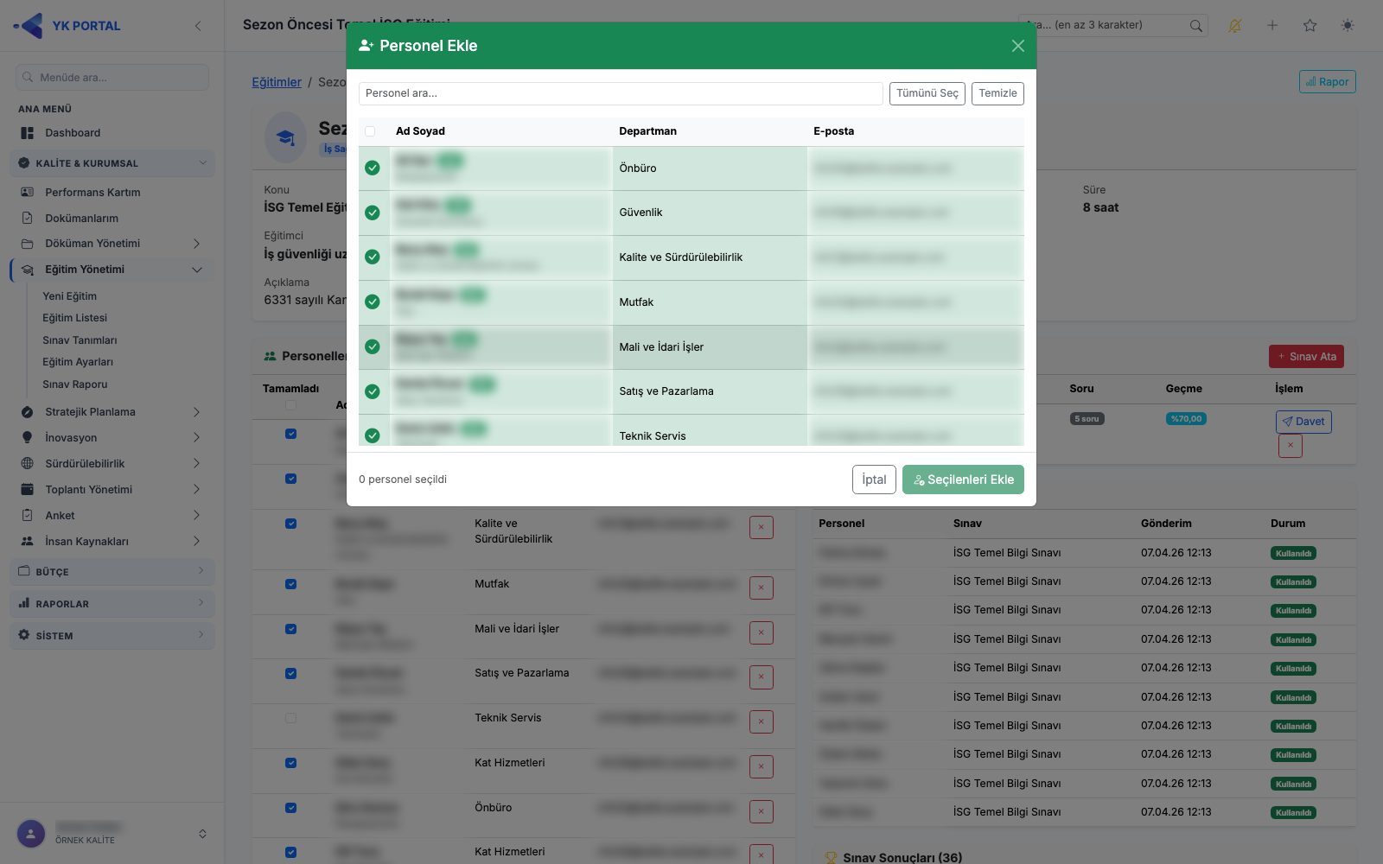Click the plus icon in top bar

pyautogui.click(x=1272, y=25)
